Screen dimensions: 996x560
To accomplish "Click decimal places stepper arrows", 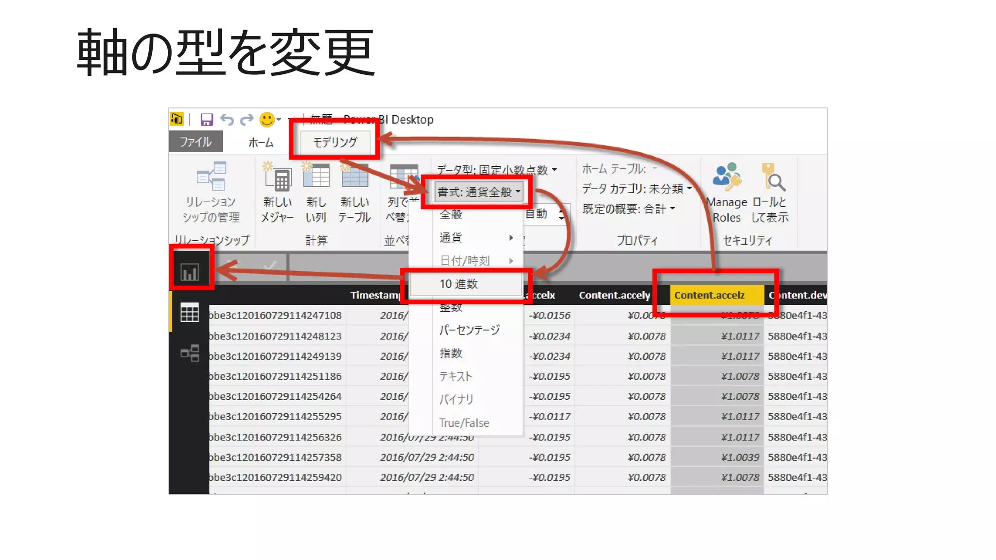I will click(x=562, y=214).
